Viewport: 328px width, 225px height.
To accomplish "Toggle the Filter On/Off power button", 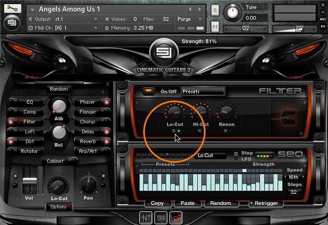I will (149, 91).
